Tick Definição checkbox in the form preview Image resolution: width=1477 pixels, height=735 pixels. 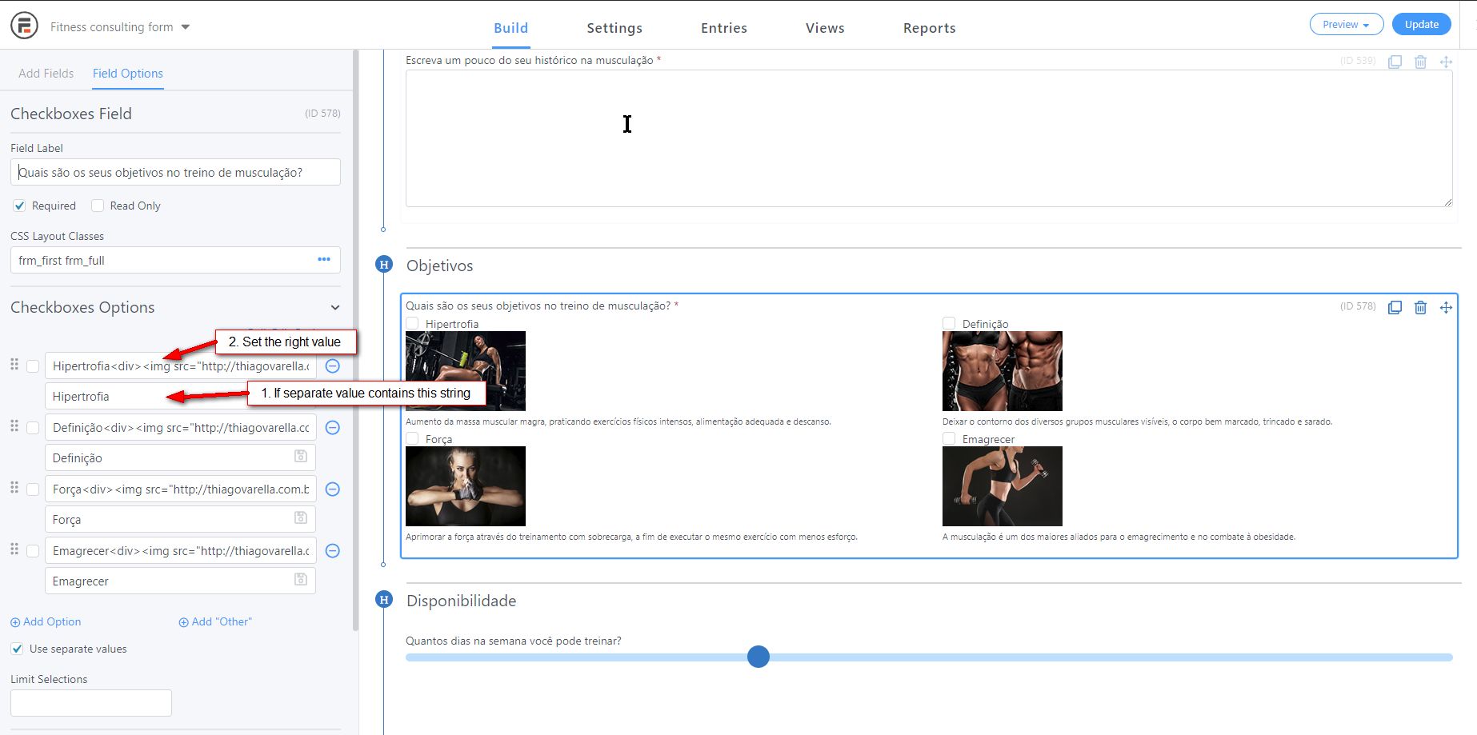click(949, 323)
